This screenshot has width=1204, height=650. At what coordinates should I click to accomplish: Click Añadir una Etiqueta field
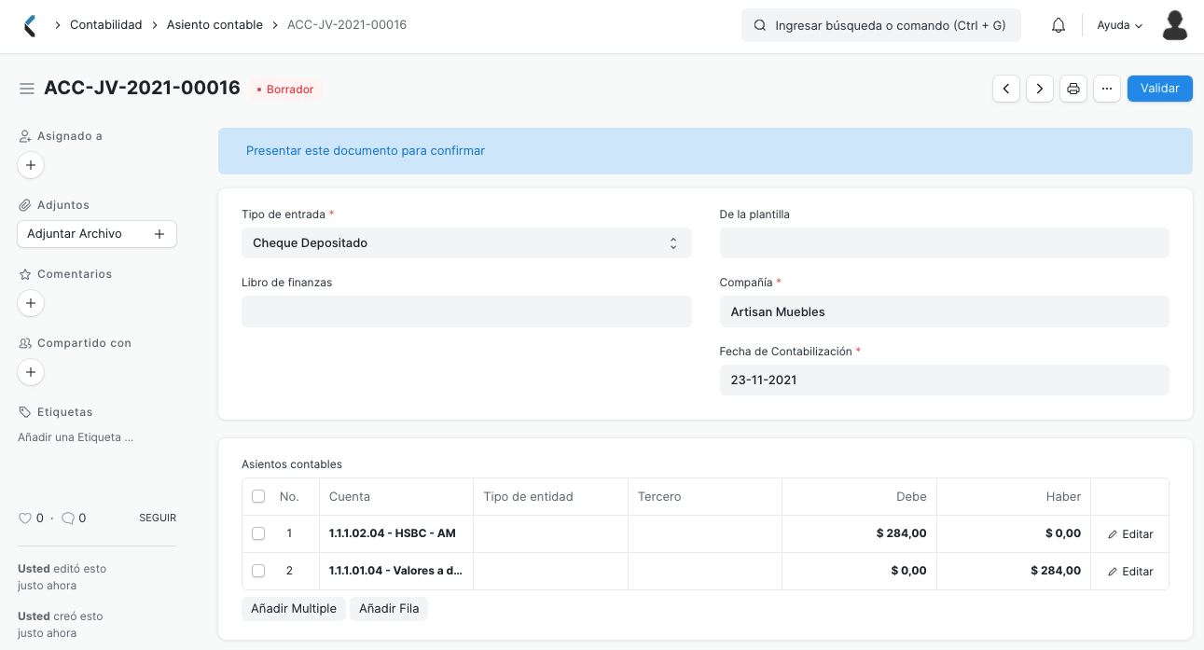[76, 437]
